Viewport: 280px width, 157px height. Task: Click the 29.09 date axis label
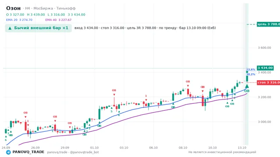(65, 148)
